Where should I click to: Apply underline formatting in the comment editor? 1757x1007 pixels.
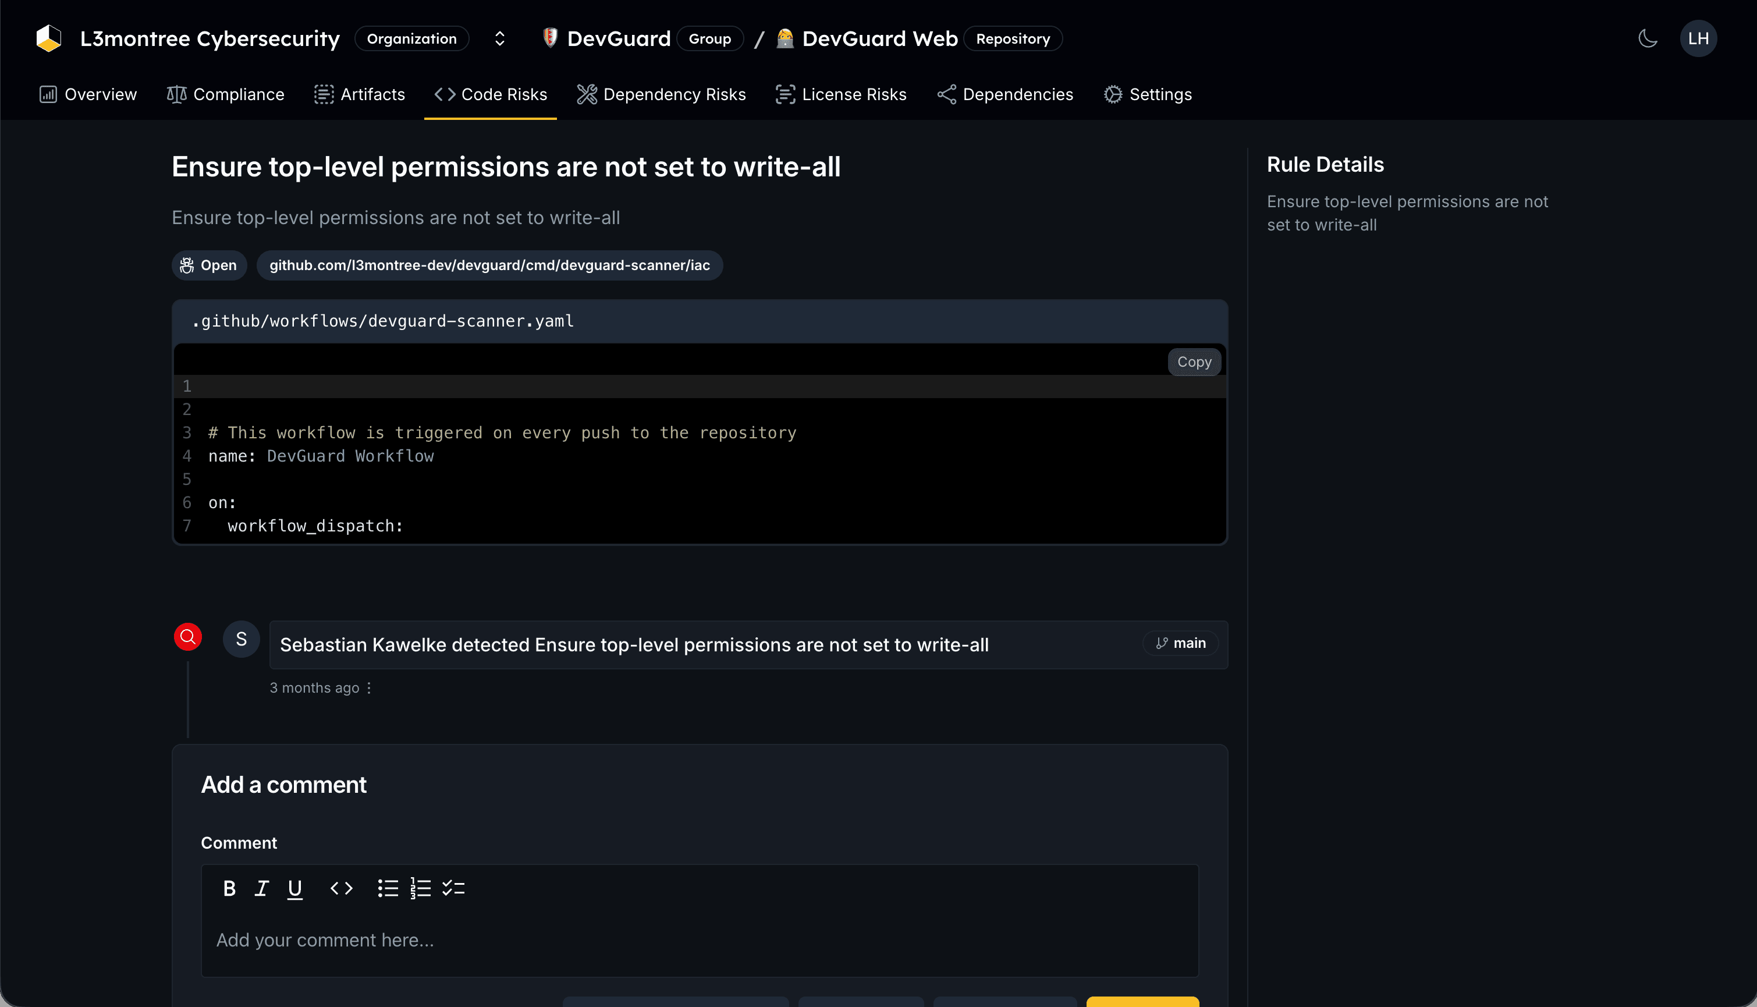point(294,888)
